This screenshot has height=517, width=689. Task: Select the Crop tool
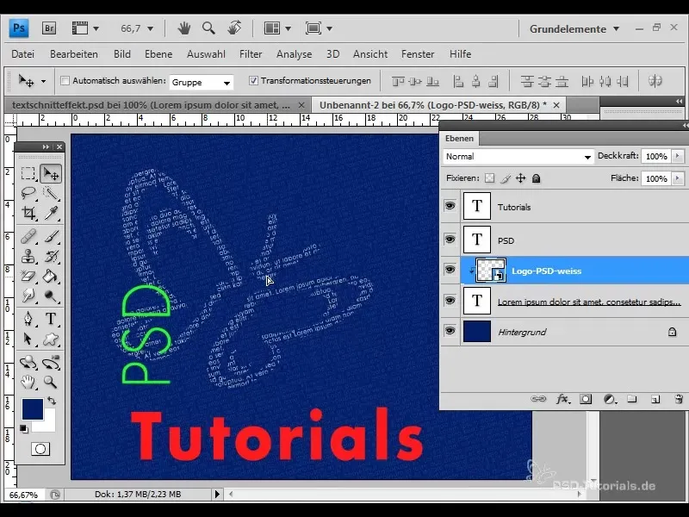(28, 213)
